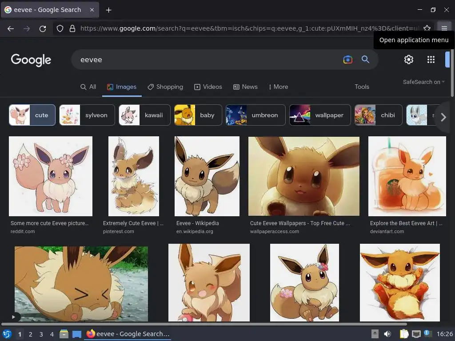Open the sleeping Eevee video thumbnail
The image size is (455, 341).
(x=81, y=284)
